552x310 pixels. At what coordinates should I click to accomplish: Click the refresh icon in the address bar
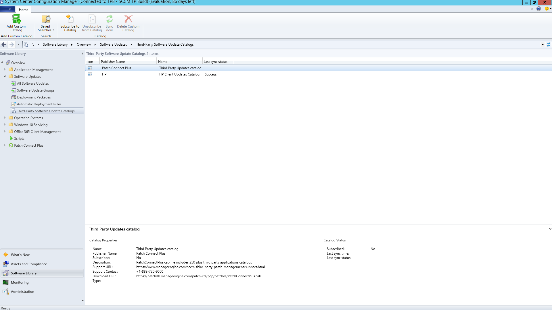pyautogui.click(x=548, y=44)
